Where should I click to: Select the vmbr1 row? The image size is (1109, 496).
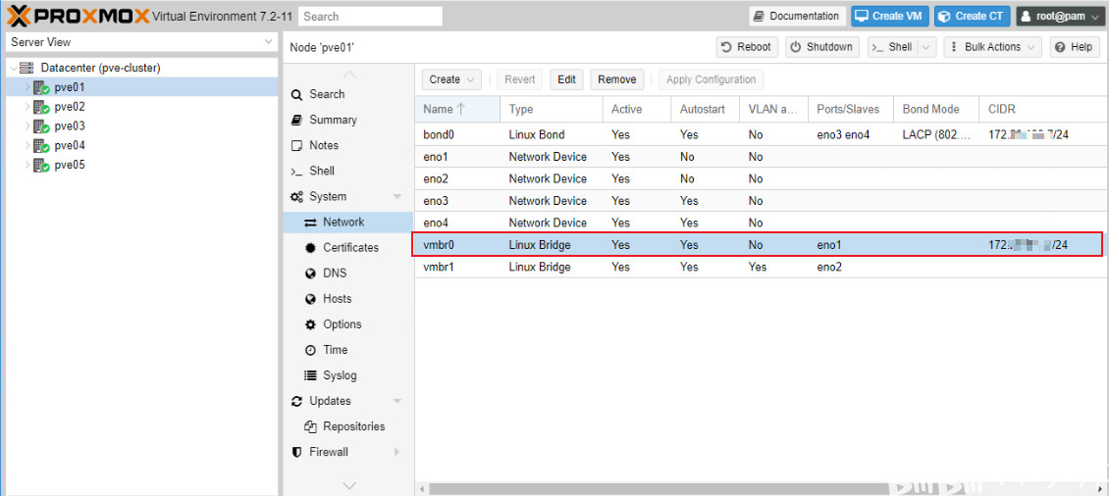pos(760,267)
